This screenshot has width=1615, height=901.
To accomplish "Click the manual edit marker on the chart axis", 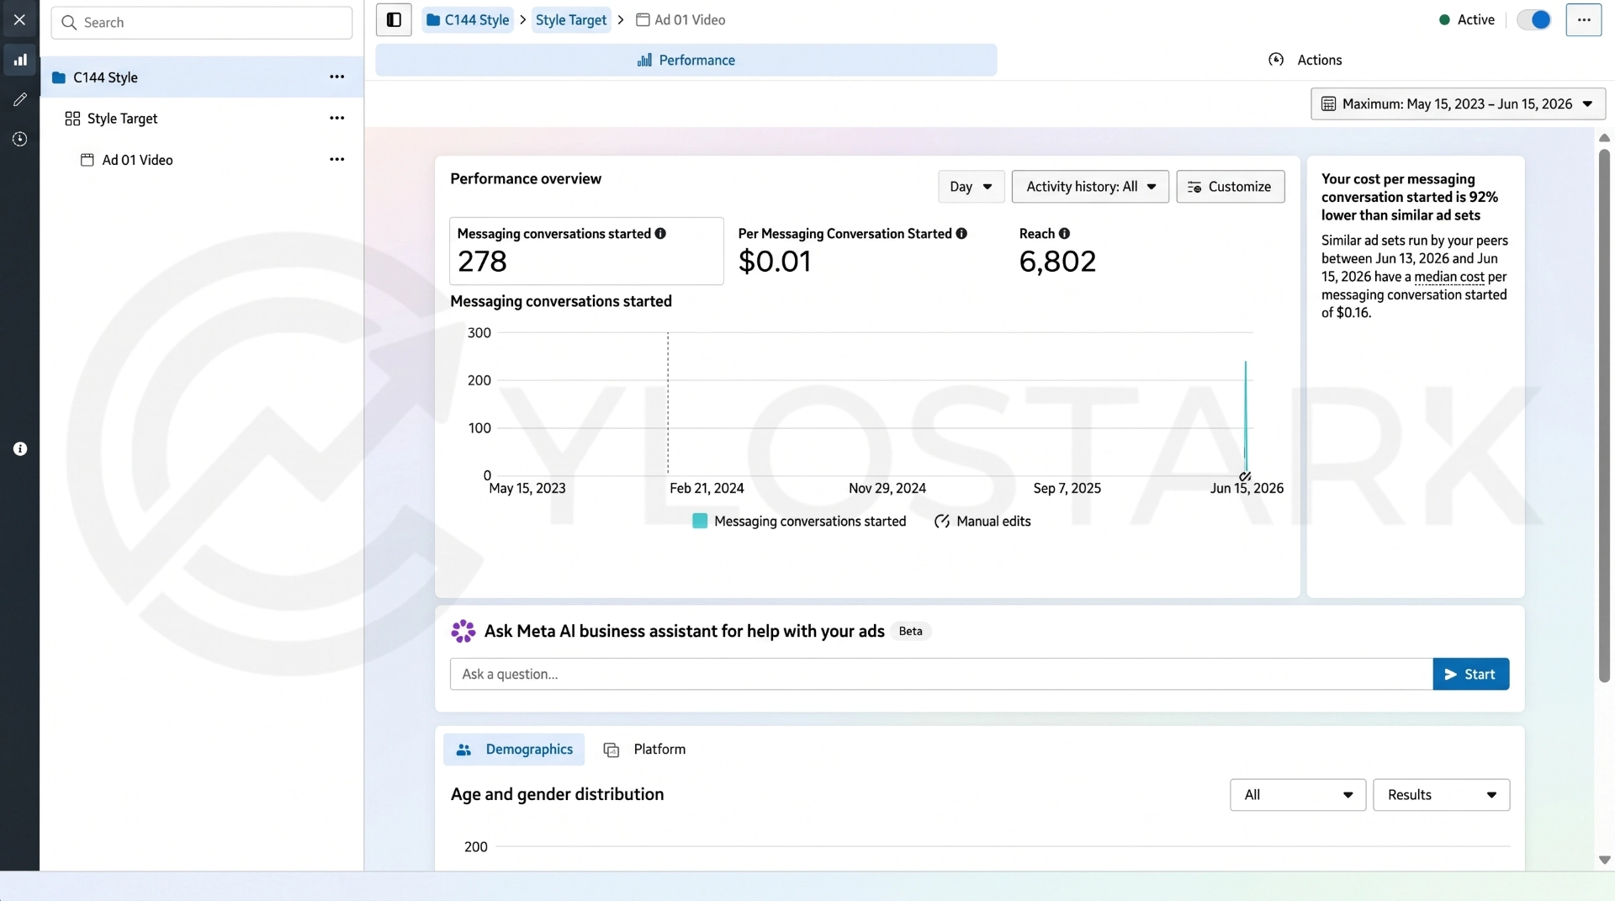I will point(1245,476).
